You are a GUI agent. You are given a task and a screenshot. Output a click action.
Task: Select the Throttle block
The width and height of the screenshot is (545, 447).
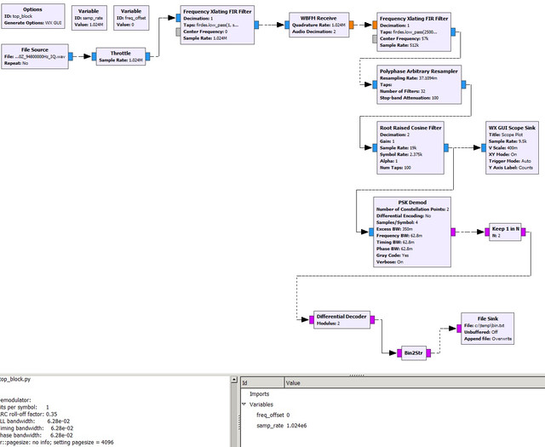pos(121,56)
